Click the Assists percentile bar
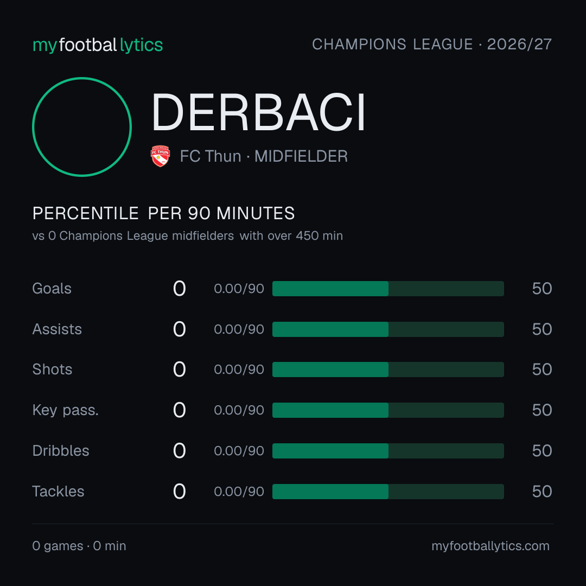The height and width of the screenshot is (586, 586). [x=388, y=329]
